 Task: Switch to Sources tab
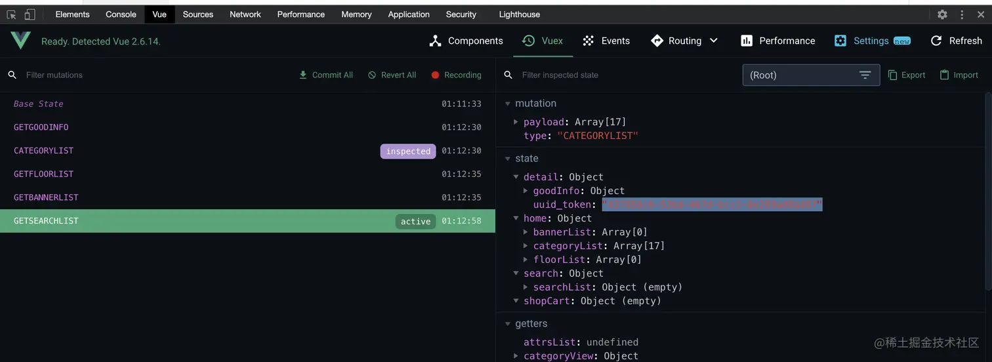198,14
